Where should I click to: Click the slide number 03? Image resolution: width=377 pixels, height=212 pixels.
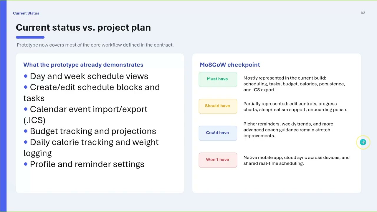(x=363, y=13)
